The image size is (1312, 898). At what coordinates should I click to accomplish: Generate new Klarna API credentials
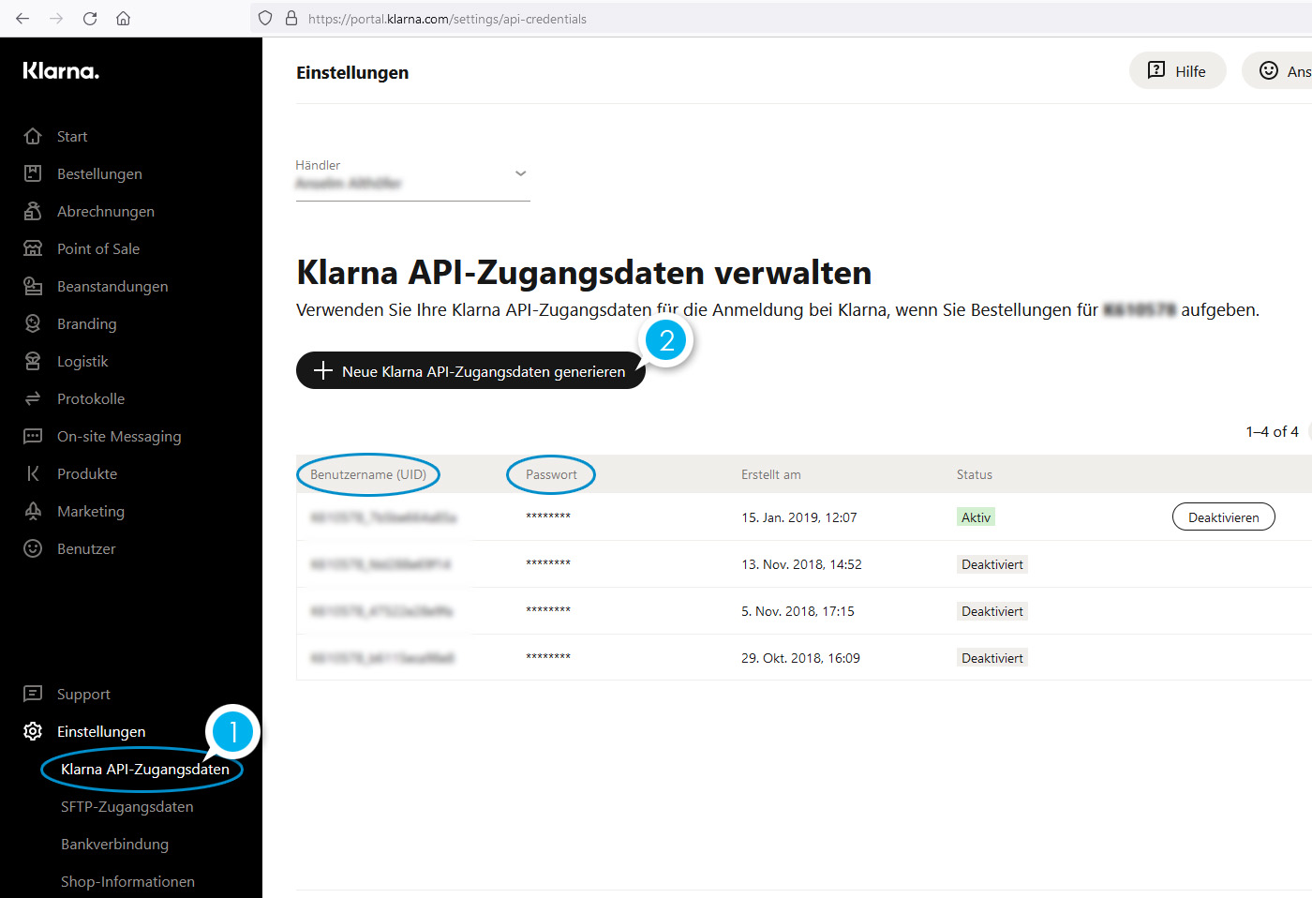pyautogui.click(x=470, y=370)
